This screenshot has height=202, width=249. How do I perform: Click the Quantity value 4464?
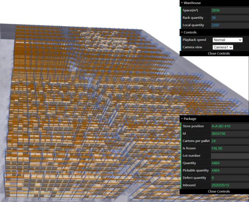230,163
